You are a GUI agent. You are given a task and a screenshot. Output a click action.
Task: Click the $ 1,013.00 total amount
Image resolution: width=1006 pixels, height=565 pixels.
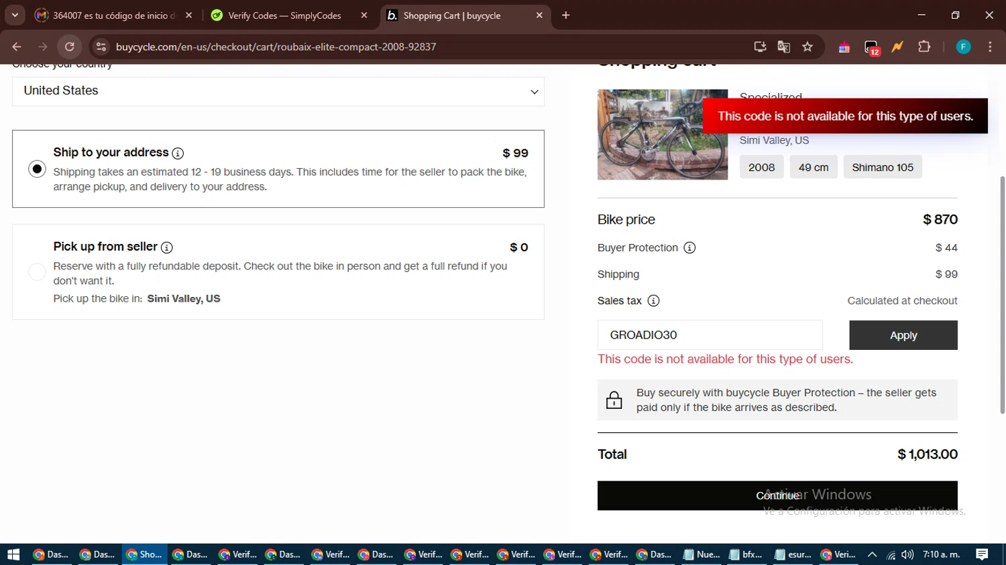pyautogui.click(x=928, y=454)
